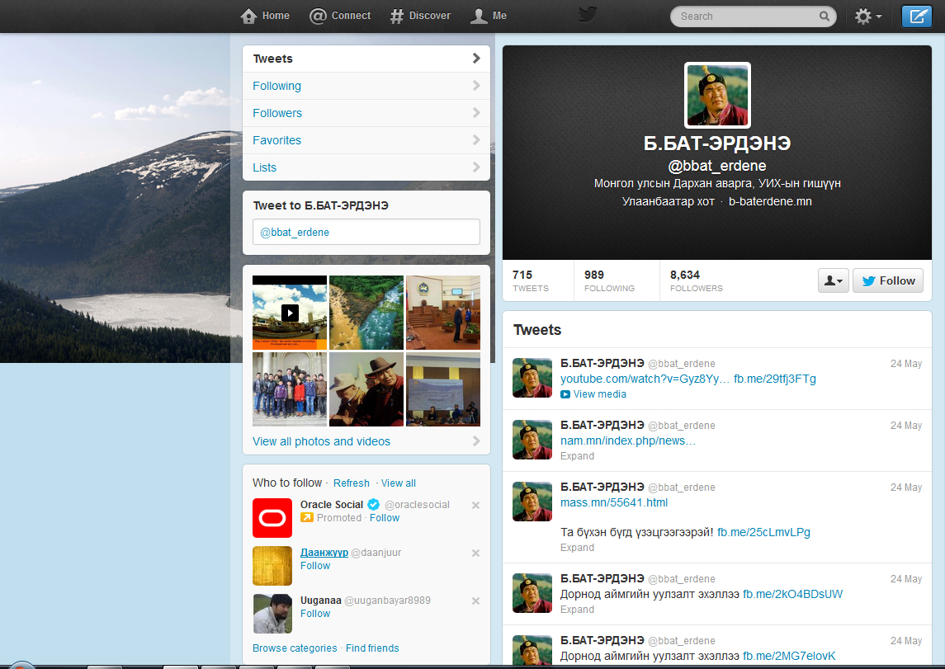Click the compose new tweet icon
The width and height of the screenshot is (945, 669).
click(x=916, y=16)
